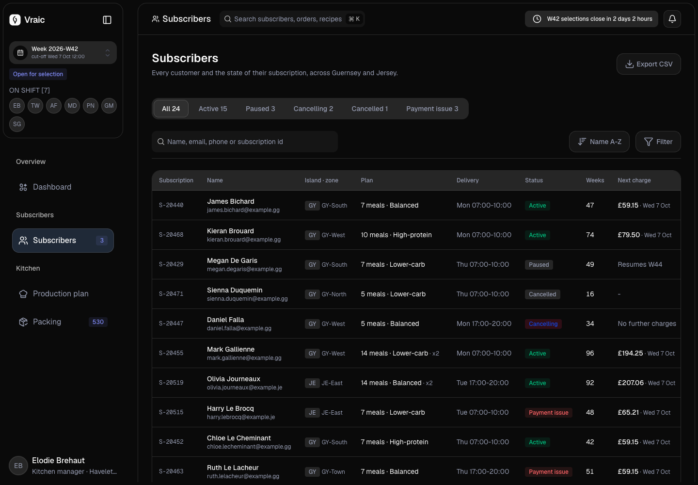Open the notifications bell
This screenshot has width=698, height=485.
click(672, 19)
